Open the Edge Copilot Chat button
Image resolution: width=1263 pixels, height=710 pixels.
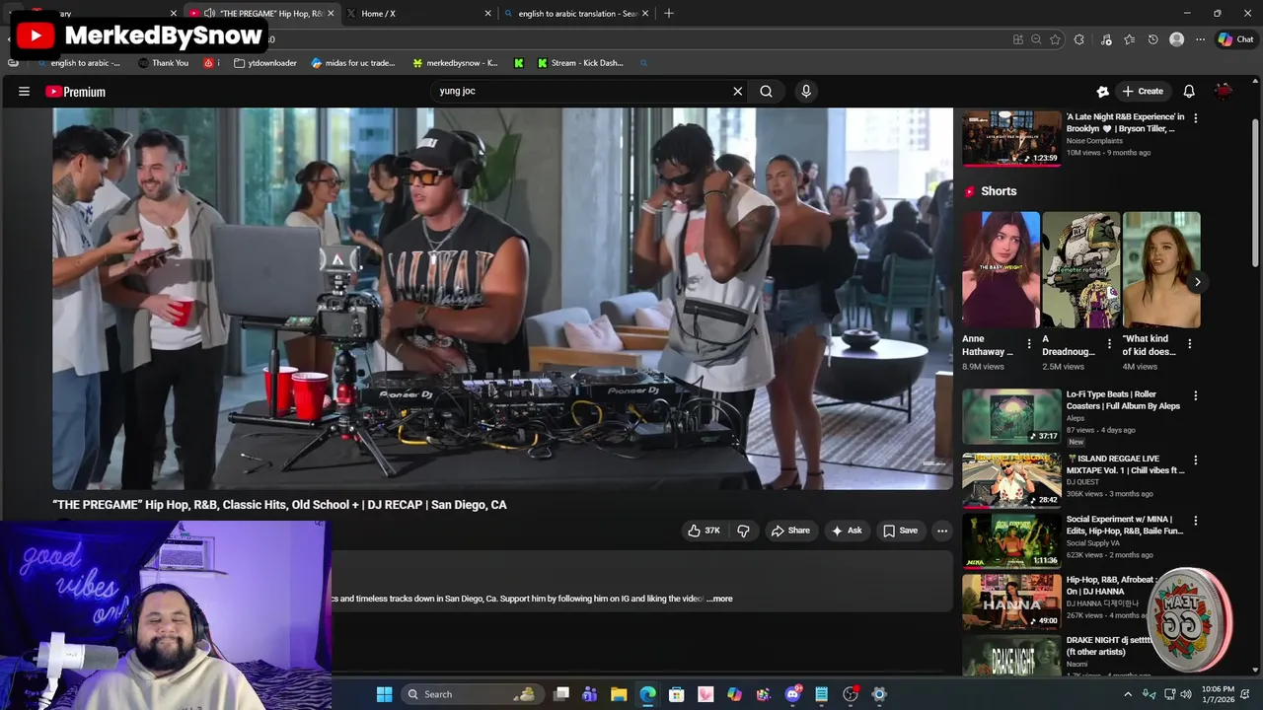tap(1236, 39)
